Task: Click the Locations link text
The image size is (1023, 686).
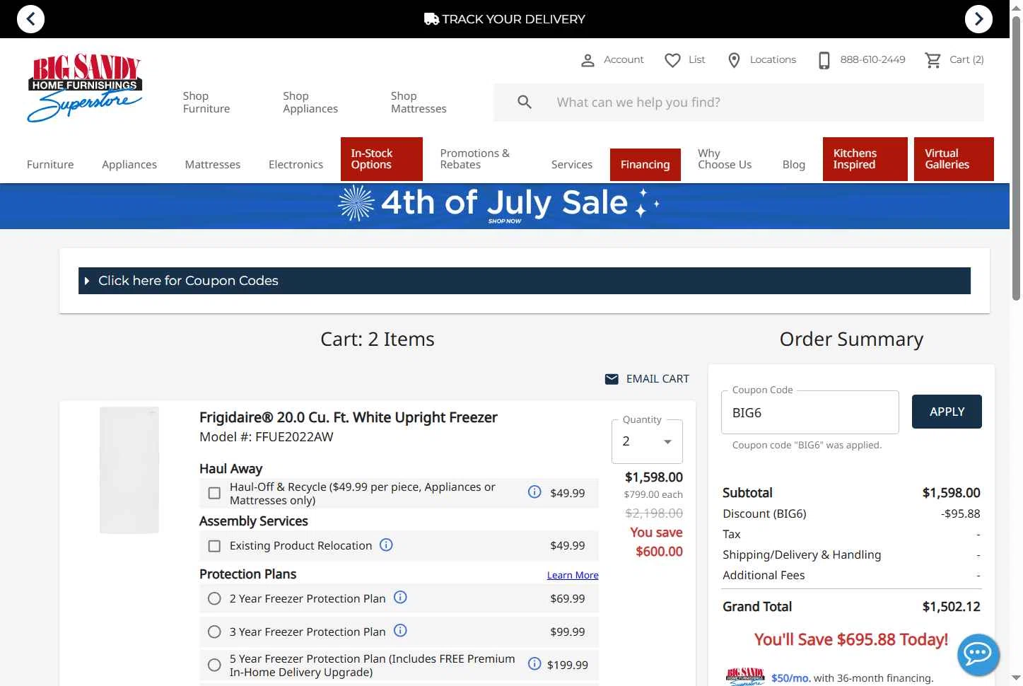Action: (x=773, y=59)
